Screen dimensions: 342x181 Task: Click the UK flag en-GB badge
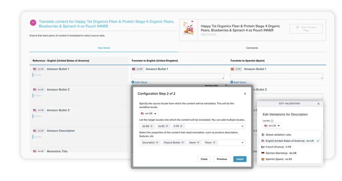137,69
